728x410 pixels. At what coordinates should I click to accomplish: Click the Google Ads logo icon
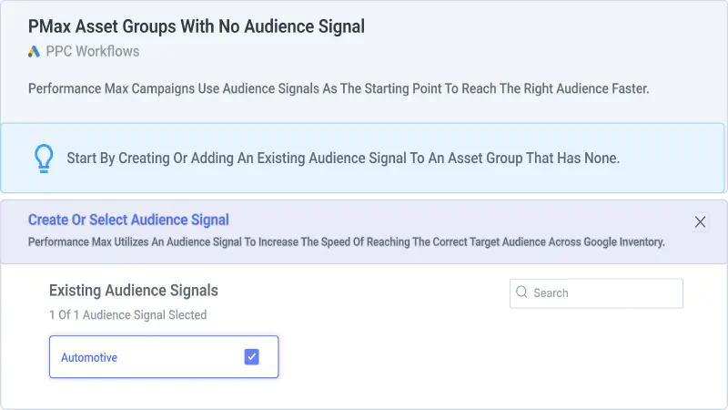click(34, 52)
